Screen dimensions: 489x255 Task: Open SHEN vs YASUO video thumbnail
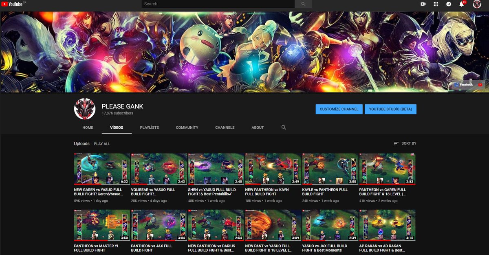tap(216, 169)
